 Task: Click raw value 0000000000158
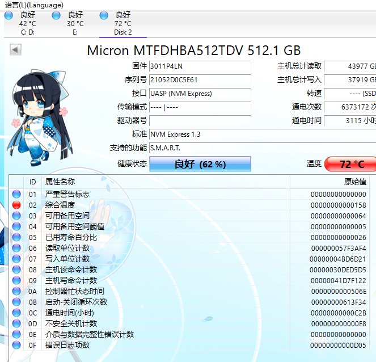pos(339,205)
